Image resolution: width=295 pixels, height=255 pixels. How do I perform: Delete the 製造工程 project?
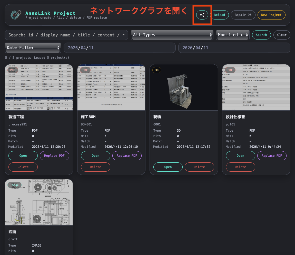pyautogui.click(x=23, y=167)
